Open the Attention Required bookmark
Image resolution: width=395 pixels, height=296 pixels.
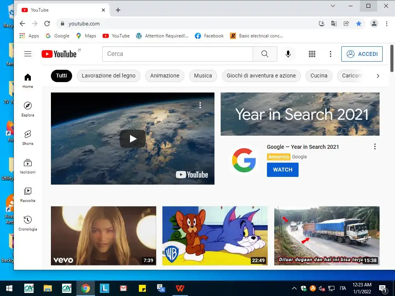[x=162, y=36]
